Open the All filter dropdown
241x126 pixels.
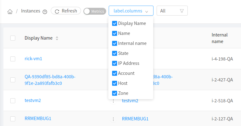point(172,11)
